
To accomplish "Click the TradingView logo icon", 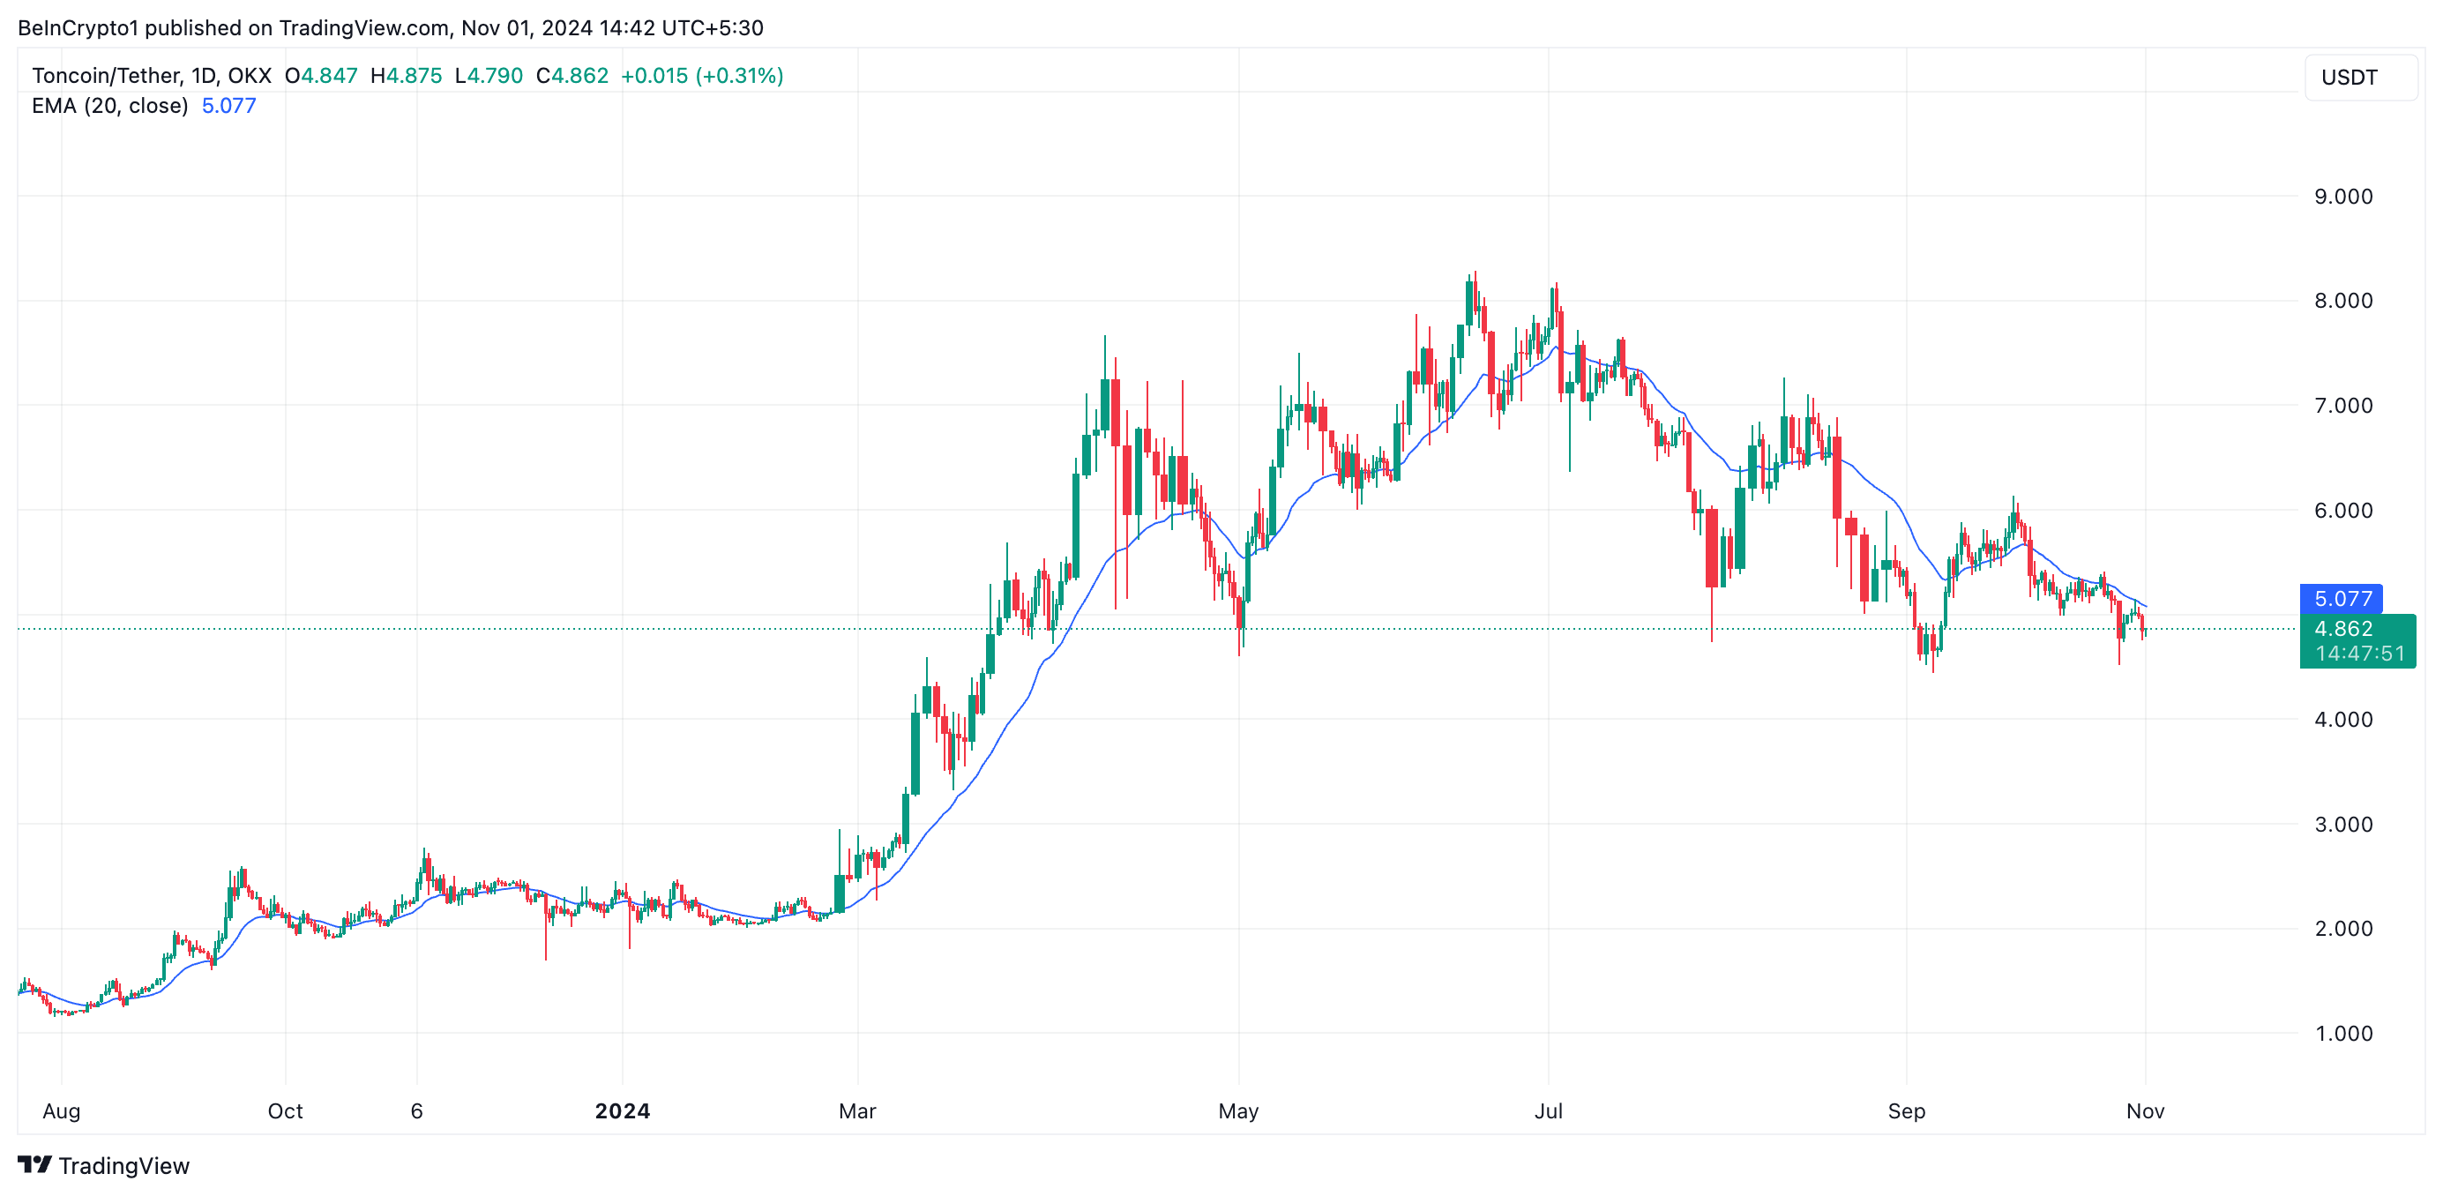I will pyautogui.click(x=34, y=1163).
